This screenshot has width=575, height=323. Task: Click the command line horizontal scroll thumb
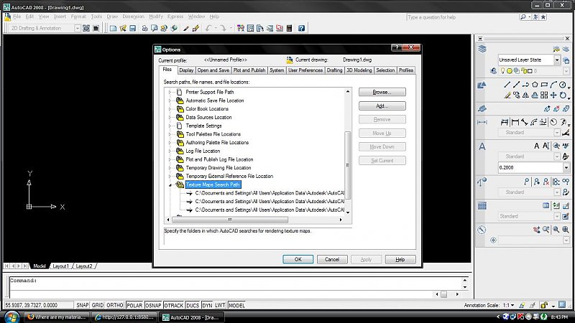click(x=443, y=294)
